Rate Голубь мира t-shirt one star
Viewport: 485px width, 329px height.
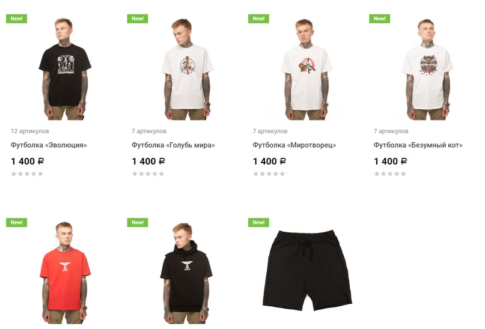(x=135, y=174)
